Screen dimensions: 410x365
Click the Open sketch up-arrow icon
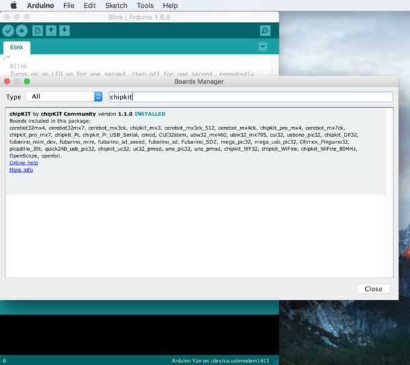[51, 30]
